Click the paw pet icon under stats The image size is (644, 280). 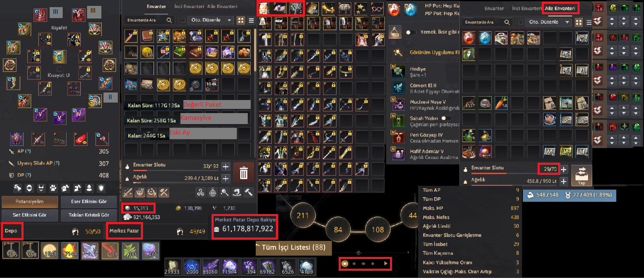pyautogui.click(x=54, y=188)
